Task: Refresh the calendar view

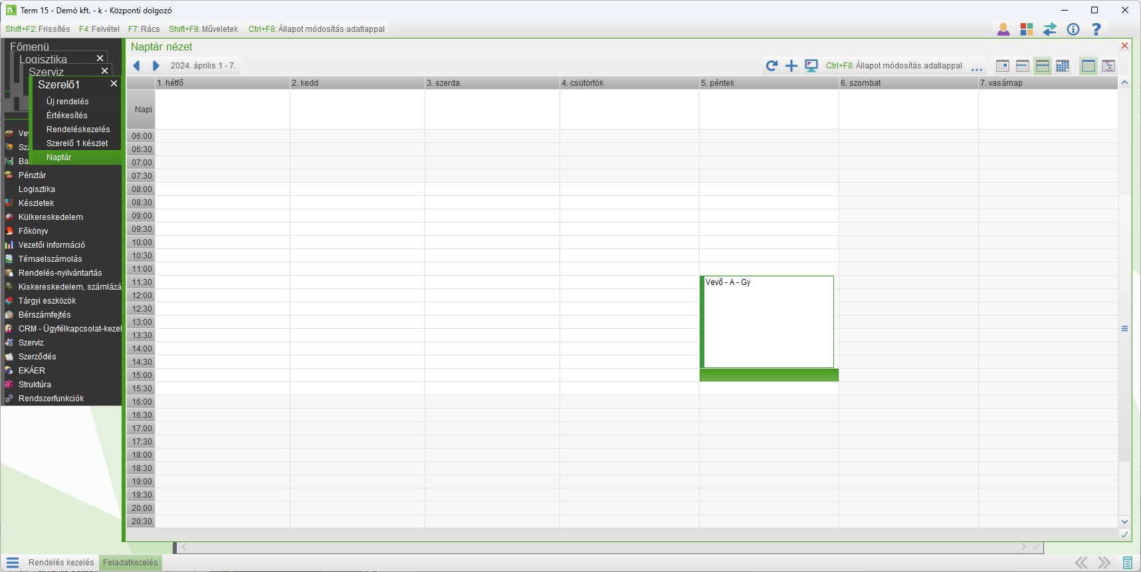Action: pyautogui.click(x=772, y=66)
